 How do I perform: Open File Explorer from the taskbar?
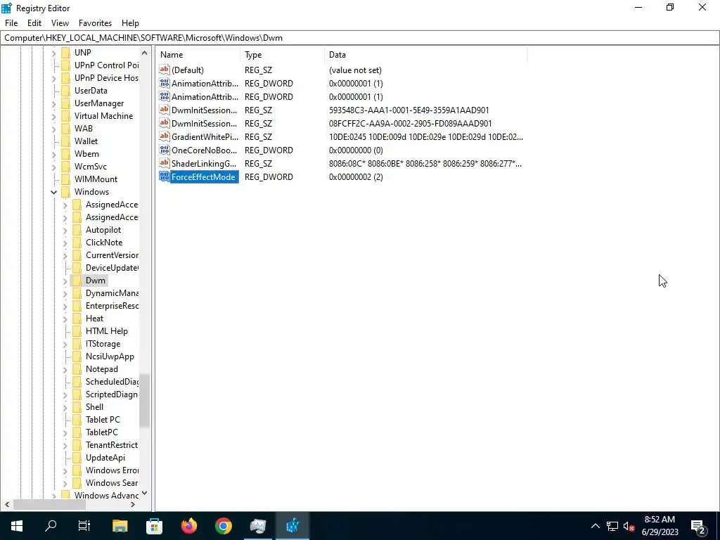120,526
